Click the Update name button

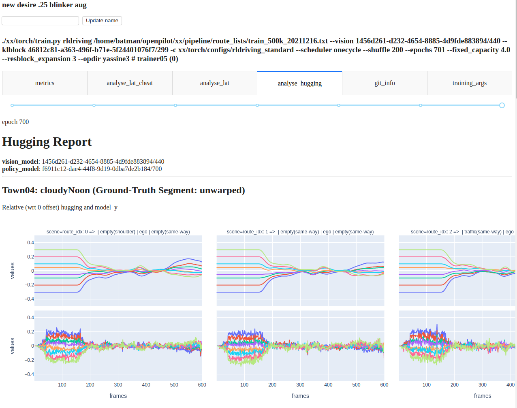(x=102, y=21)
